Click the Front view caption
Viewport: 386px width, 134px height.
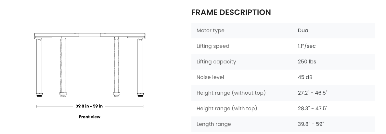(x=89, y=117)
